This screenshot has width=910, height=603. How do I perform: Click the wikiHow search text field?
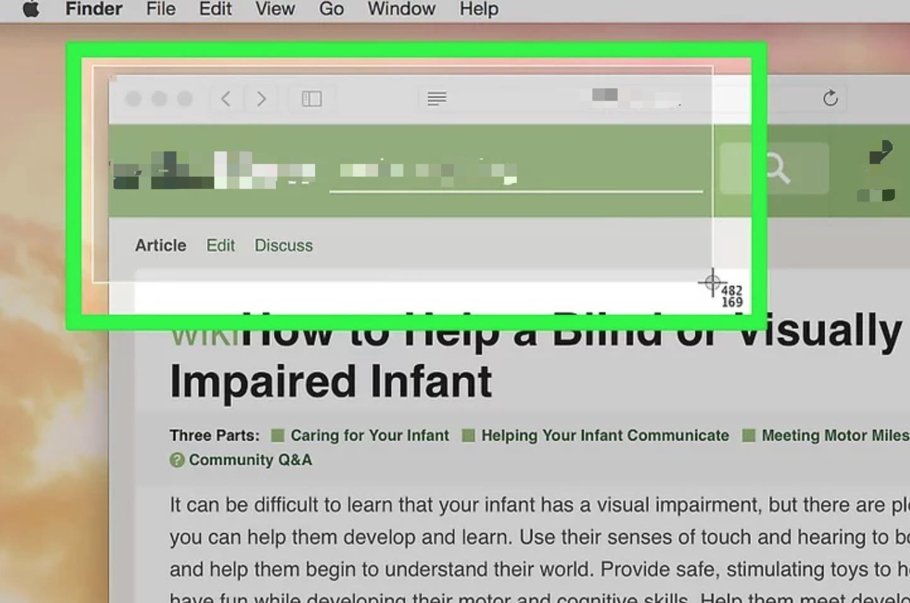click(515, 172)
